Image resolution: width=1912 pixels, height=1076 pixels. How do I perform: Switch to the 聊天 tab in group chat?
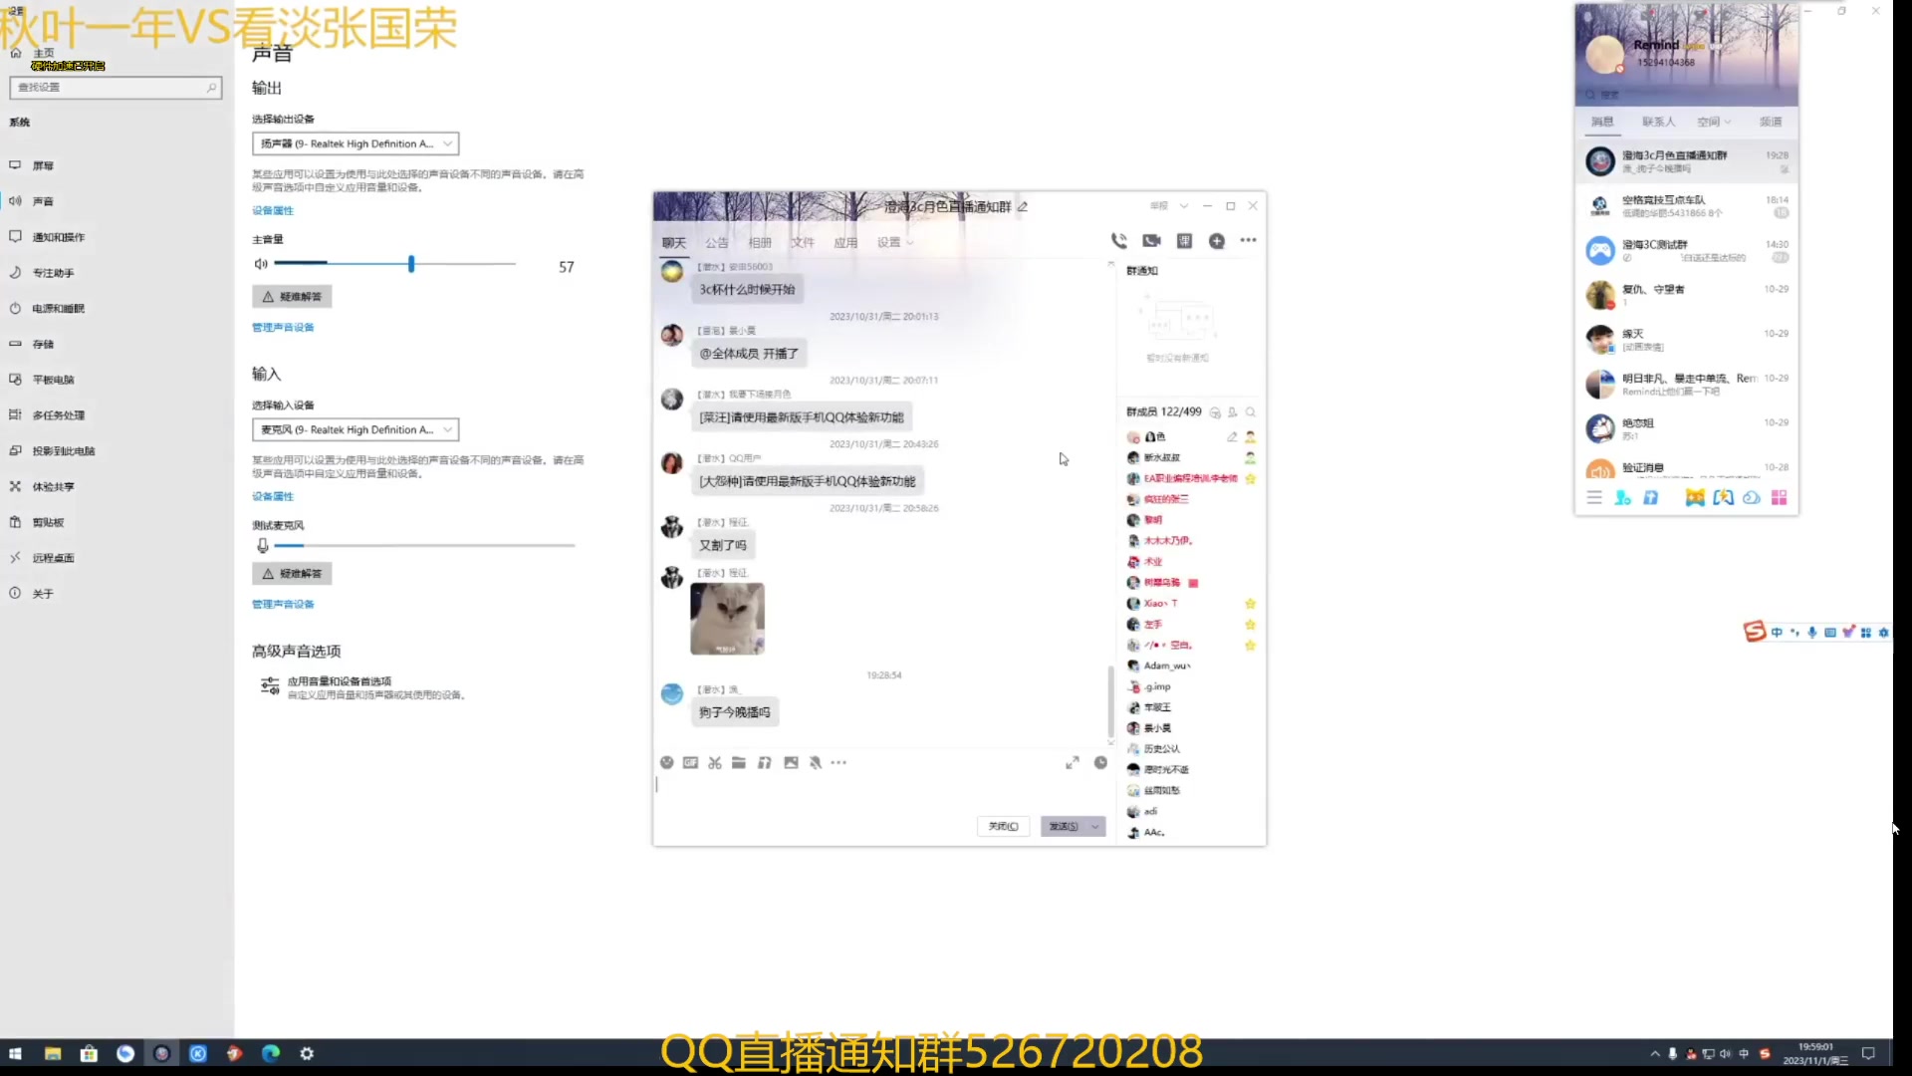coord(674,242)
